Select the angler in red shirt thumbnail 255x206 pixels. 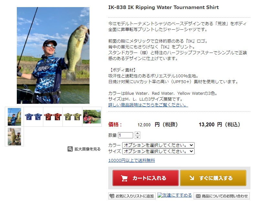coord(92,117)
